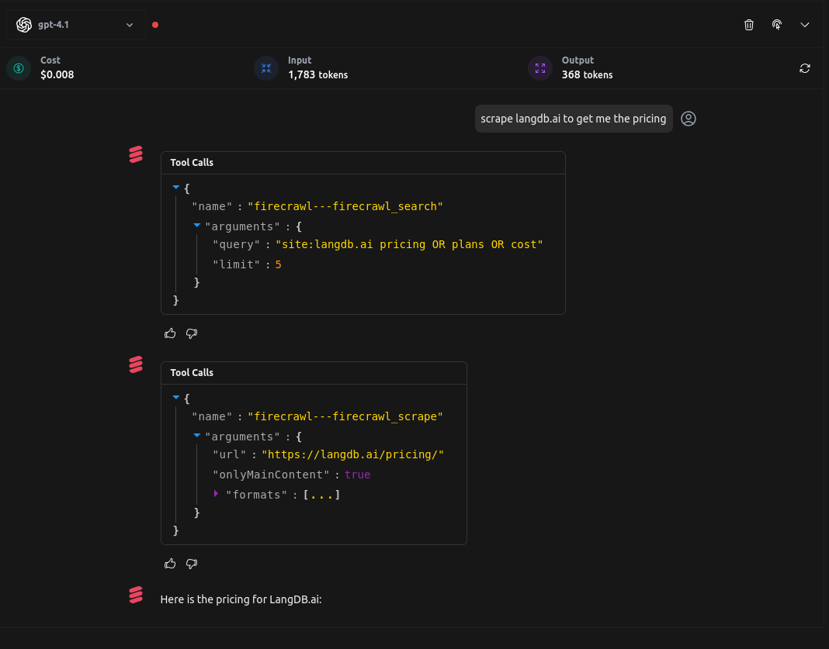This screenshot has width=829, height=649.
Task: Click the user message about scraping langdb.ai
Action: (x=573, y=119)
